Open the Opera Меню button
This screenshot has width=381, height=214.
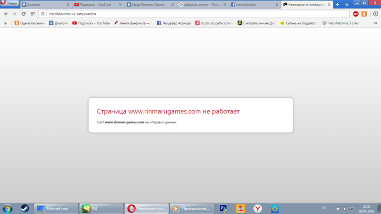click(x=9, y=3)
